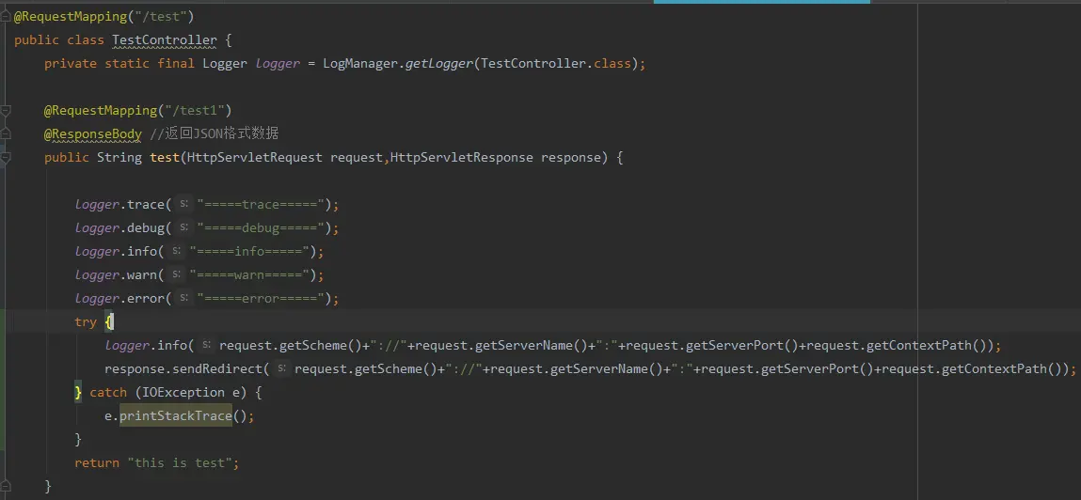Screen dimensions: 1081x500
Task: Click the "=====info=====" string literal
Action: coord(249,251)
